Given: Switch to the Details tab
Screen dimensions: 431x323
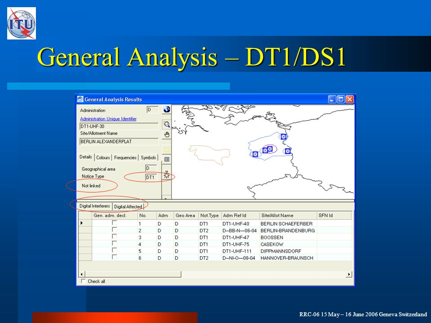Looking at the screenshot, I should pos(86,157).
